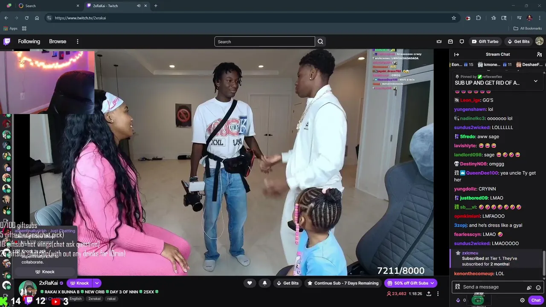
Task: Select the 2xrakai stream tag
Action: 94,299
